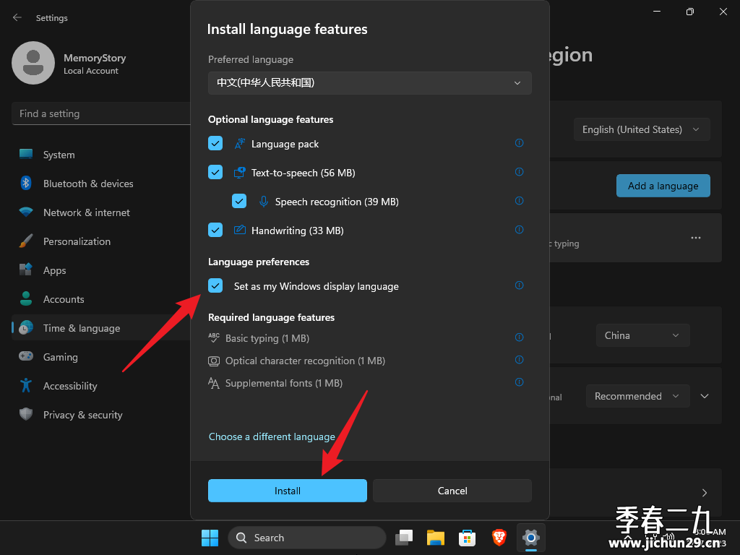Click info icon for Basic typing
Screen dimensions: 740x555
pos(519,337)
